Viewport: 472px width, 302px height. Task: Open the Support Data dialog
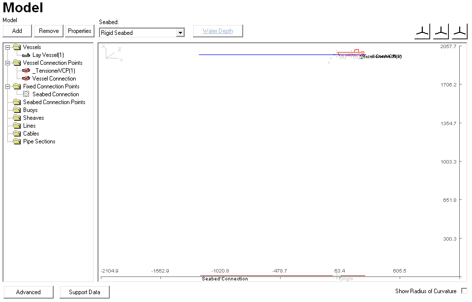click(x=85, y=292)
